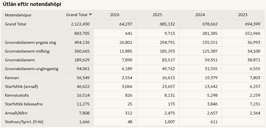Click the Grand Total sort arrow icon
This screenshot has width=266, height=128.
tap(90, 15)
